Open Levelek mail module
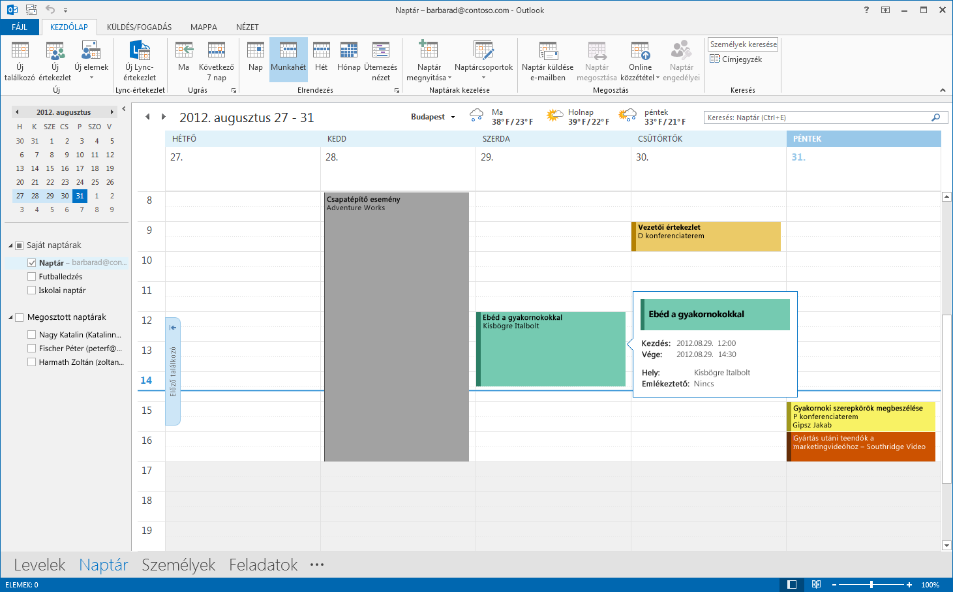This screenshot has width=953, height=592. (x=40, y=565)
